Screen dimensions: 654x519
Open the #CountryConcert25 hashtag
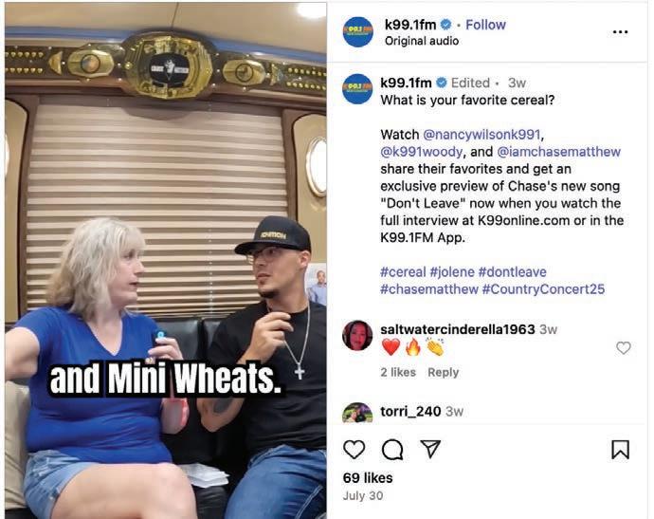543,289
